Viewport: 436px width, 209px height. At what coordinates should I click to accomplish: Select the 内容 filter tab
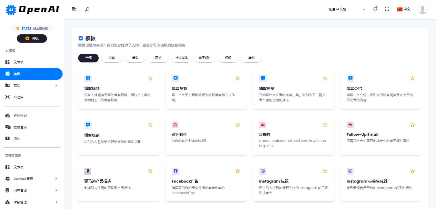112,58
